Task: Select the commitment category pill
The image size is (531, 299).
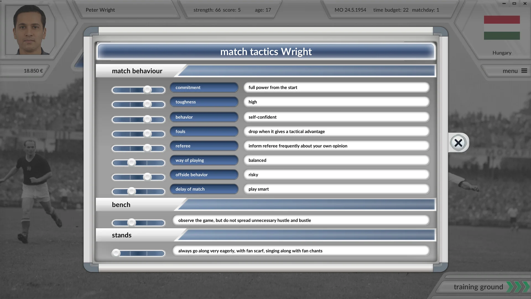Action: tap(204, 87)
